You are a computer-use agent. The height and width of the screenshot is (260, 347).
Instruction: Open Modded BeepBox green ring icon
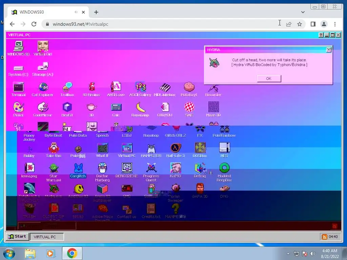tap(224, 168)
